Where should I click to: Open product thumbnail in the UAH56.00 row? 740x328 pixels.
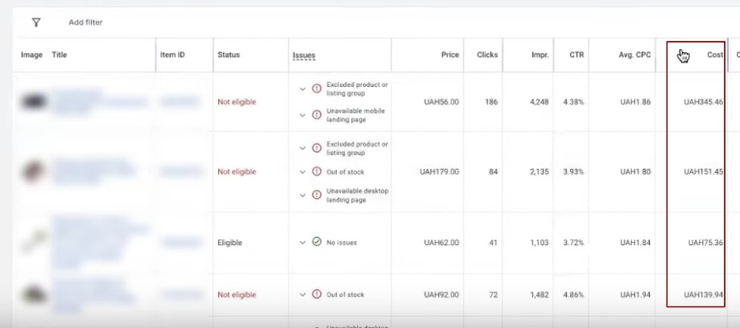33,101
